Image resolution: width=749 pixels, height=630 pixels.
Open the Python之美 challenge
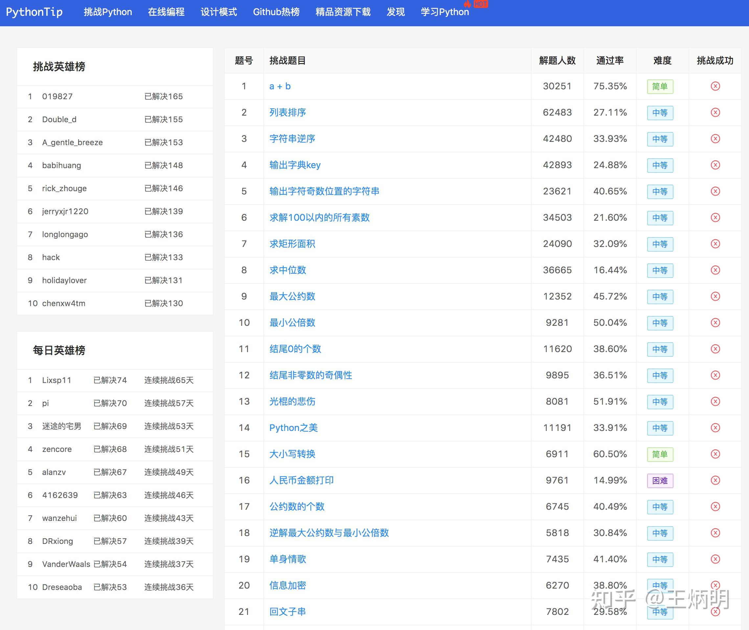pyautogui.click(x=294, y=428)
